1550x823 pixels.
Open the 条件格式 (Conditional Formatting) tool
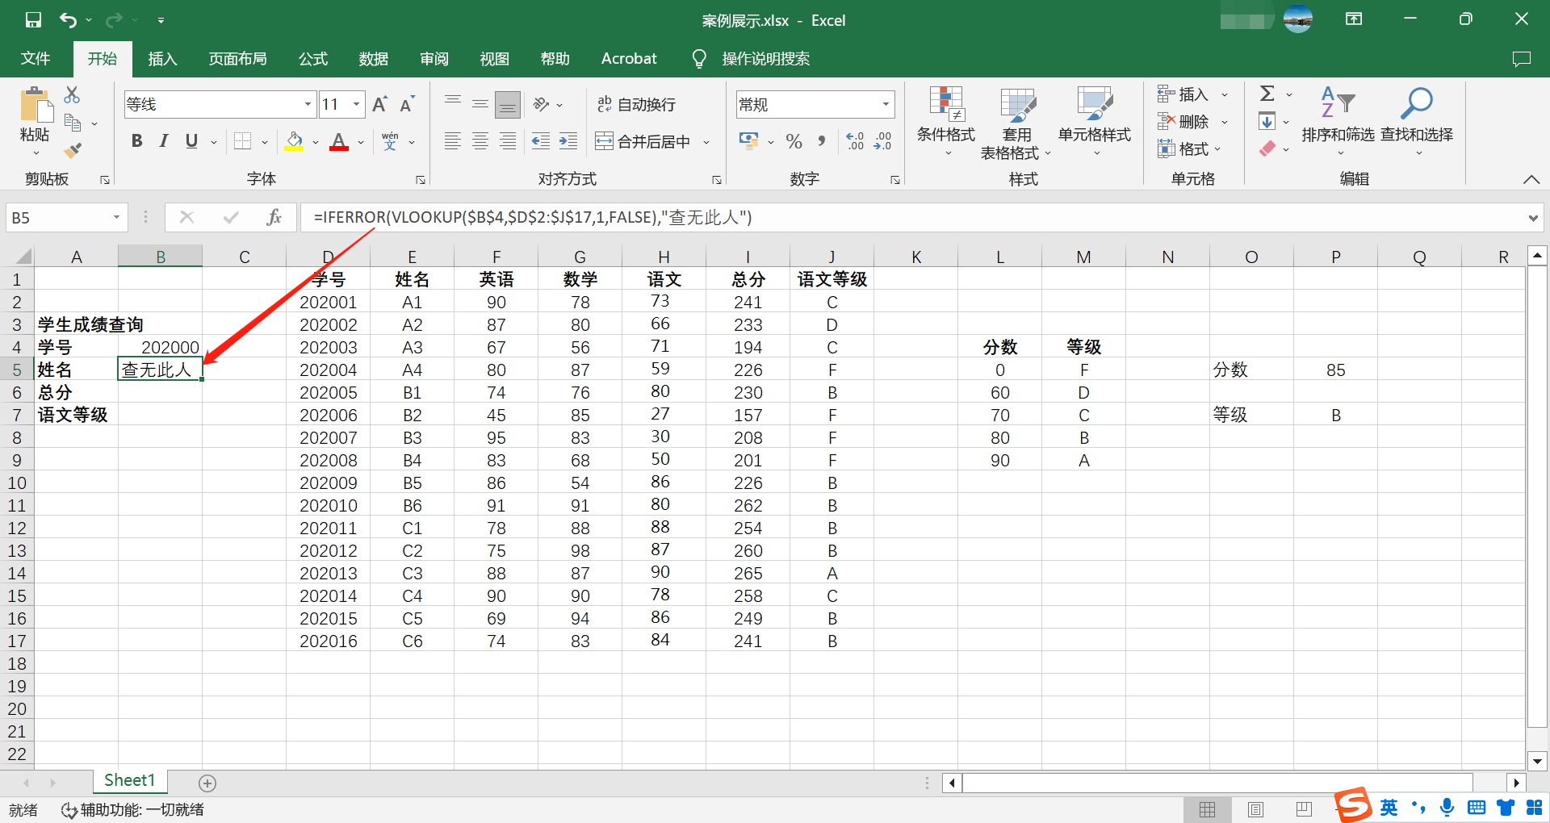point(946,121)
